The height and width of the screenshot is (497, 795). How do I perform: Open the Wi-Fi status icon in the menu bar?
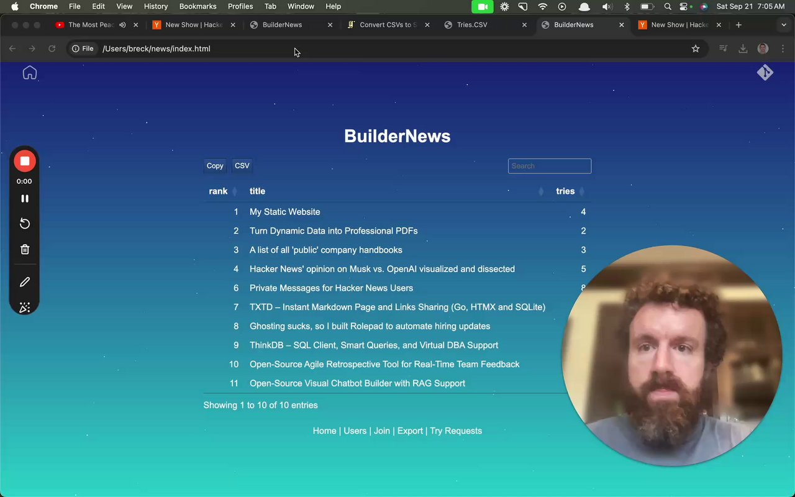click(x=543, y=6)
